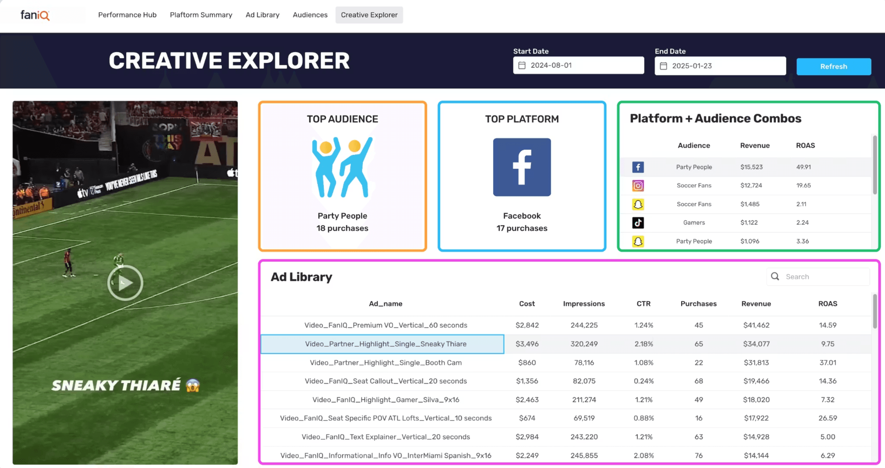Viewport: 885px width, 468px height.
Task: Click the Facebook icon in combos table
Action: point(638,167)
